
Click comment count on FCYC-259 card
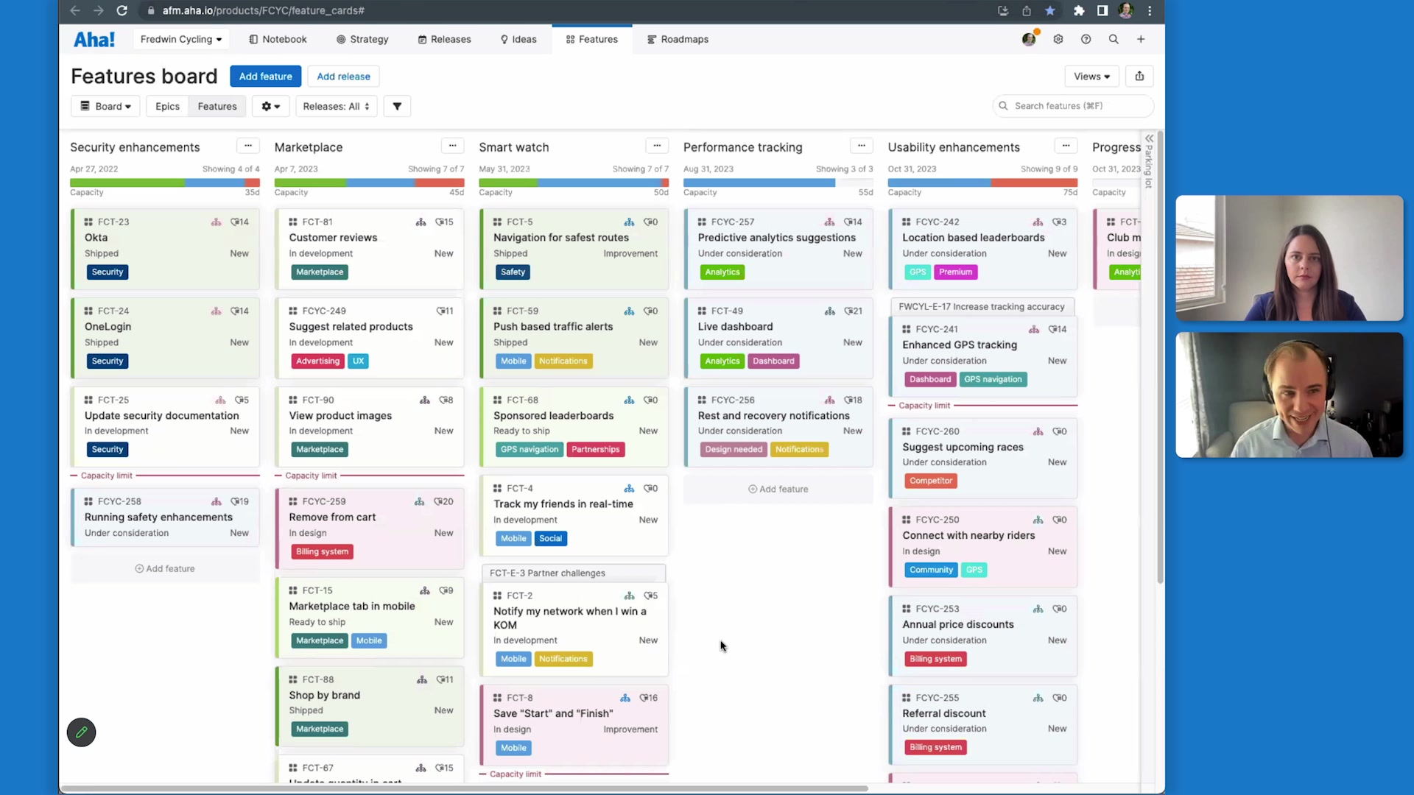coord(443,501)
